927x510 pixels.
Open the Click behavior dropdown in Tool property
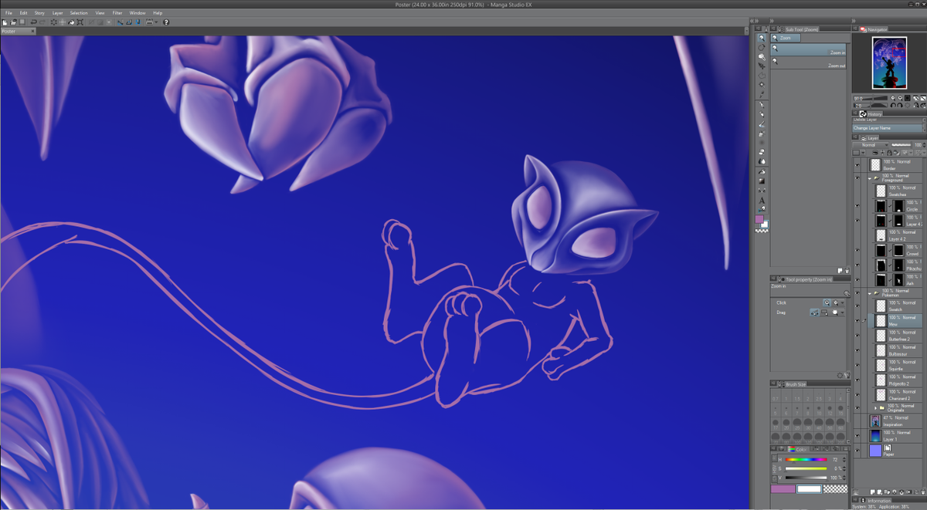842,302
